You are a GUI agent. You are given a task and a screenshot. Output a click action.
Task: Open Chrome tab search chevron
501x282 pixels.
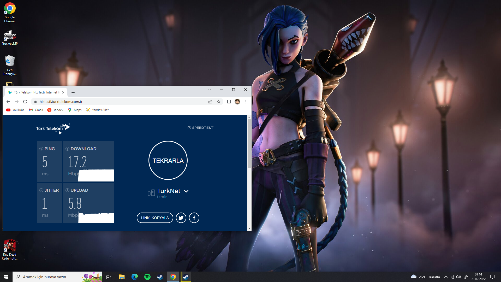coord(209,90)
